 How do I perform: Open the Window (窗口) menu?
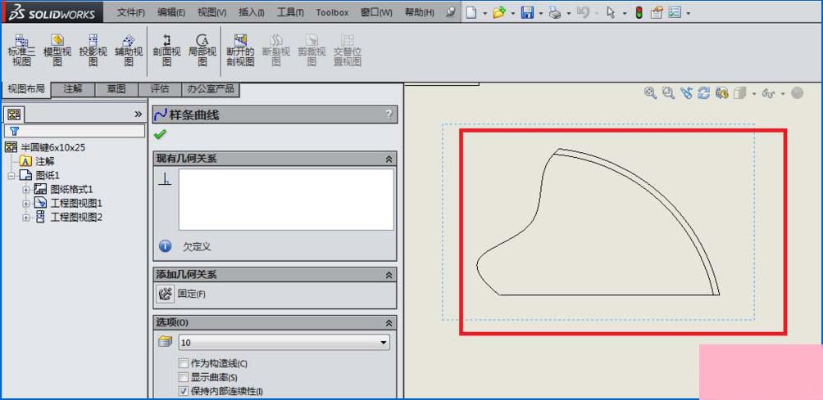point(376,12)
